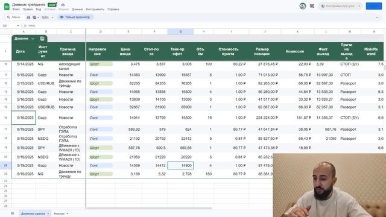The width and height of the screenshot is (386, 217).
Task: Open the Справка menu
Action: [x=113, y=10]
